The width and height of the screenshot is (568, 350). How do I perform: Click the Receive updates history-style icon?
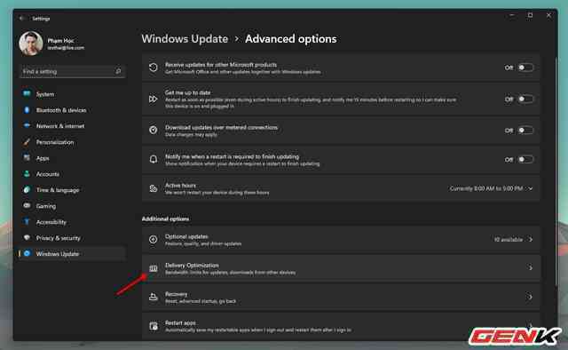[154, 68]
